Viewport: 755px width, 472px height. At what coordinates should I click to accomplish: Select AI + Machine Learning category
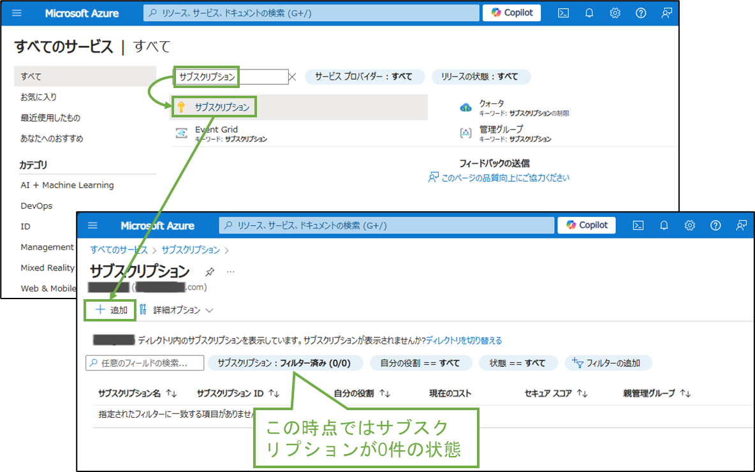(x=67, y=185)
